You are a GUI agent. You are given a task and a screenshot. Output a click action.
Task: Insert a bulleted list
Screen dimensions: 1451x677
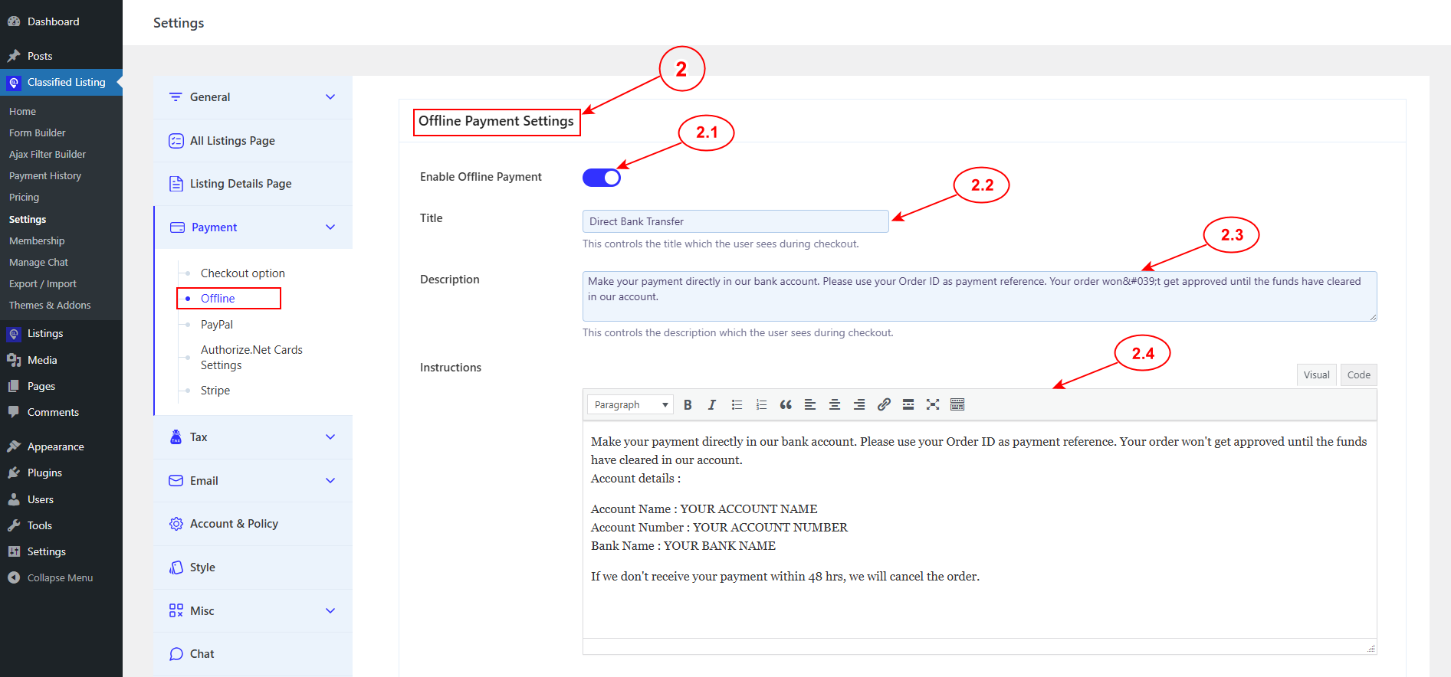[737, 404]
